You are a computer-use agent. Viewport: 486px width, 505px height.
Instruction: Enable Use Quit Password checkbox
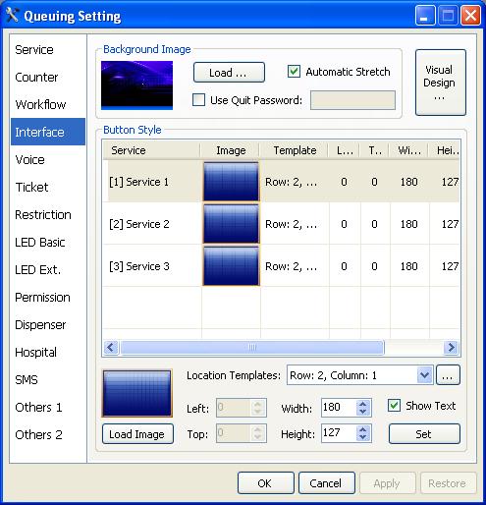pos(198,100)
